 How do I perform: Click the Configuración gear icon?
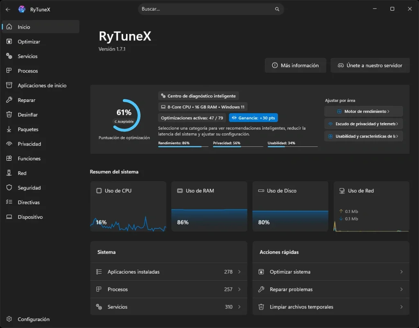[x=9, y=319]
